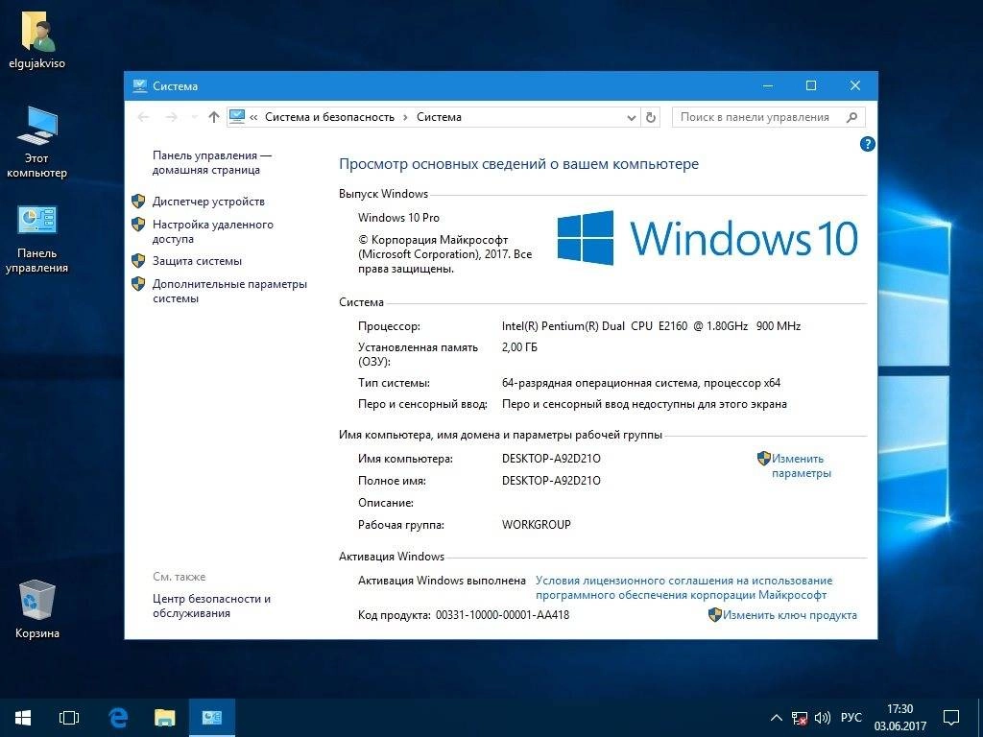Open Диспетчер устройств
Viewport: 983px width, 737px height.
click(x=208, y=202)
